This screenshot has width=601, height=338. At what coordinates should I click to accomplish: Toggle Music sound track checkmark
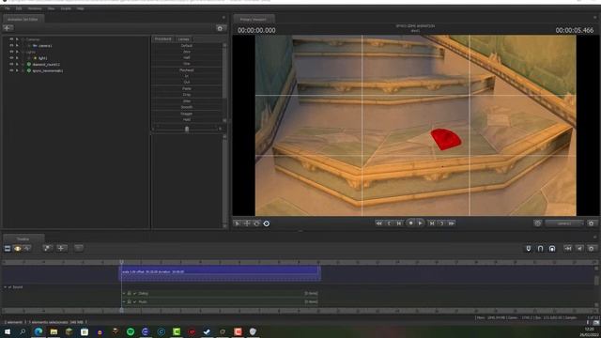134,301
